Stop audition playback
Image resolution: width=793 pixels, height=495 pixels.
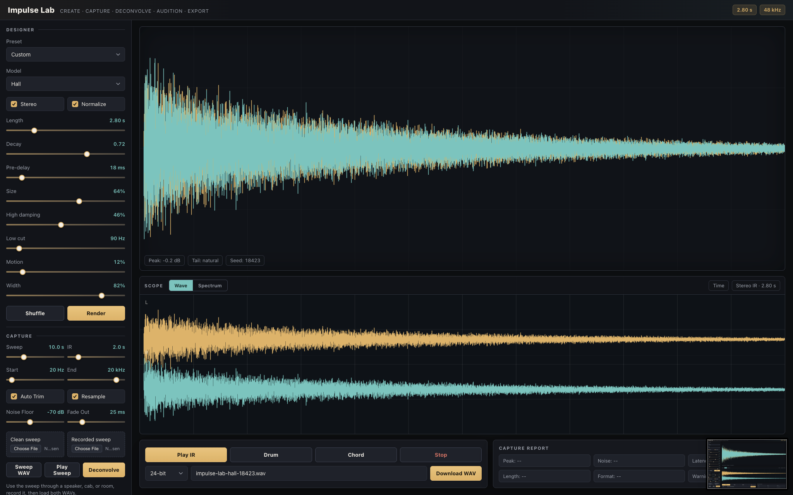pyautogui.click(x=441, y=455)
